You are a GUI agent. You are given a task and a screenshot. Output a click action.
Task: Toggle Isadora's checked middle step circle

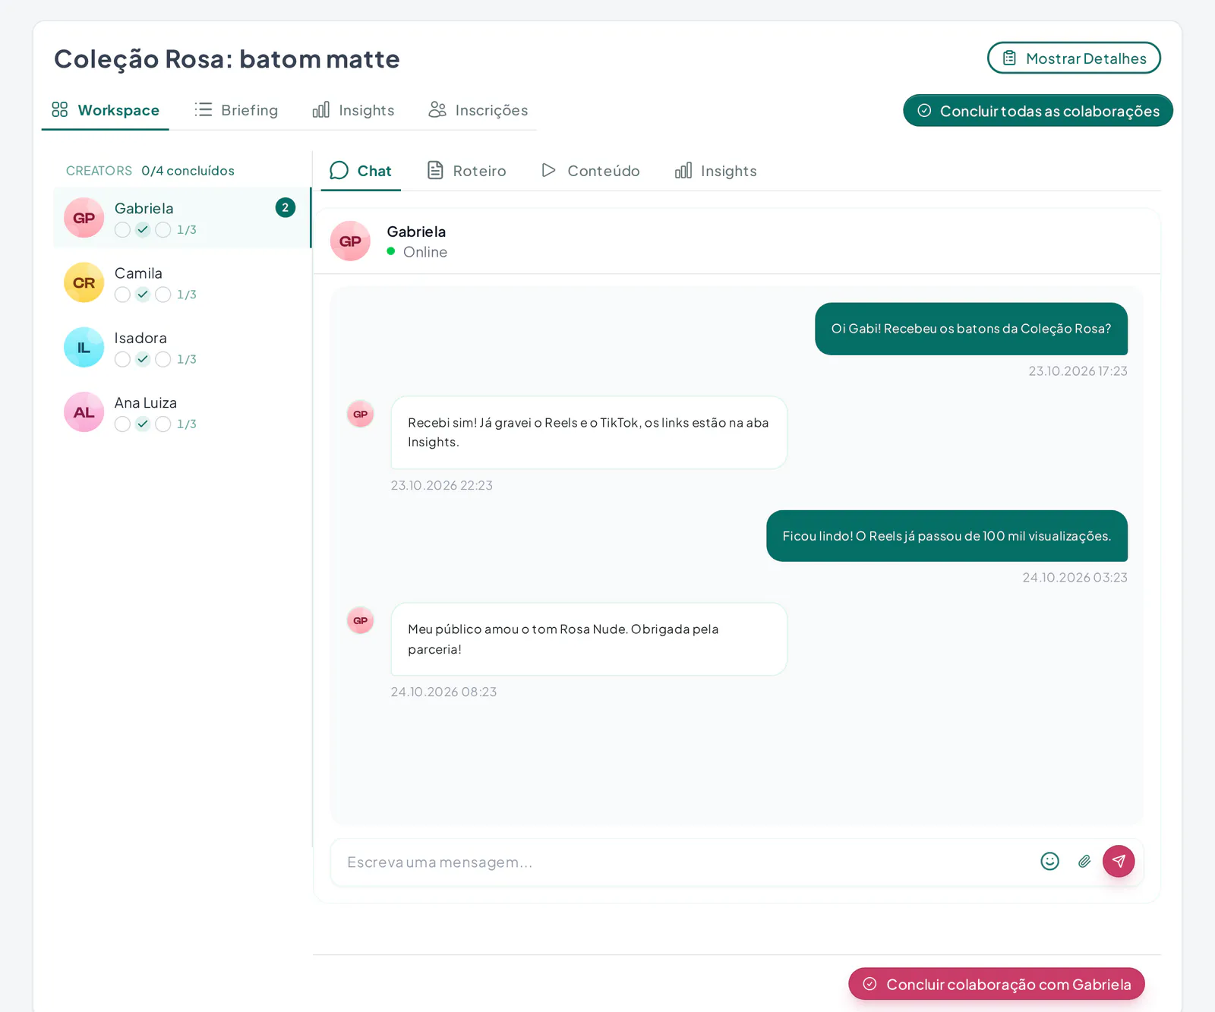(143, 359)
